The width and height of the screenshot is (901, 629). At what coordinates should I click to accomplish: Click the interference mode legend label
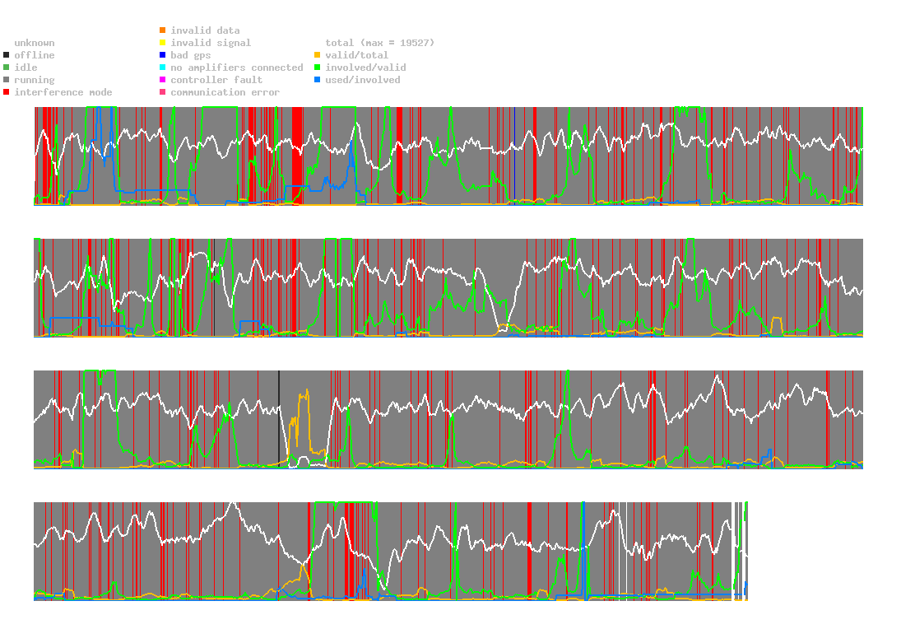tap(63, 92)
